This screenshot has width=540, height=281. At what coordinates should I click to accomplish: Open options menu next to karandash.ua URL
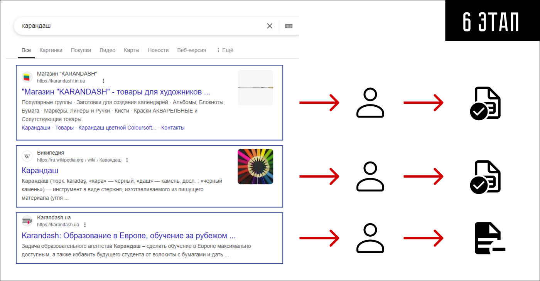[85, 225]
